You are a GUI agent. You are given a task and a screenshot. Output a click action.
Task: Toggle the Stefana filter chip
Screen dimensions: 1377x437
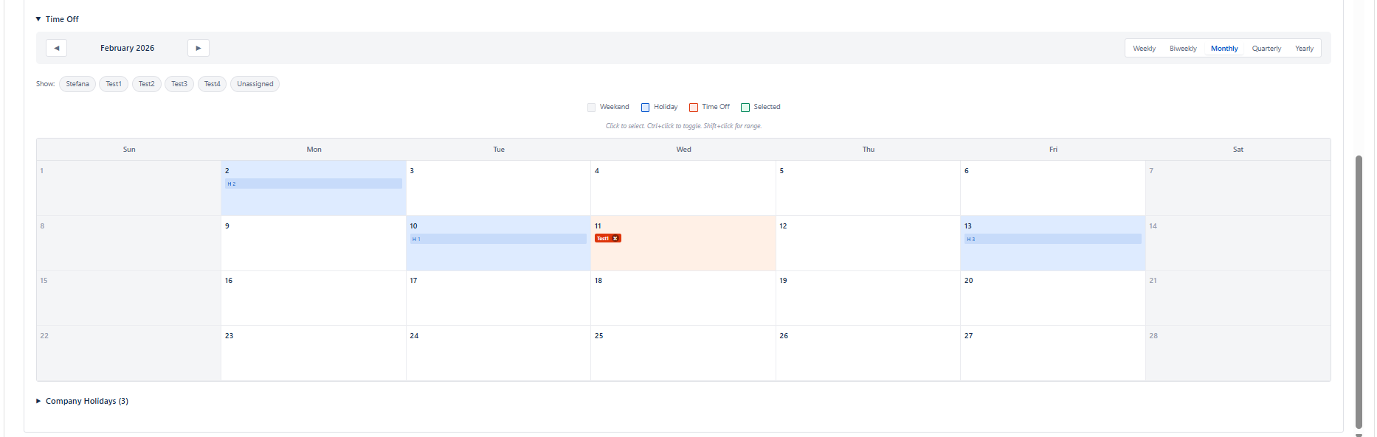[77, 84]
